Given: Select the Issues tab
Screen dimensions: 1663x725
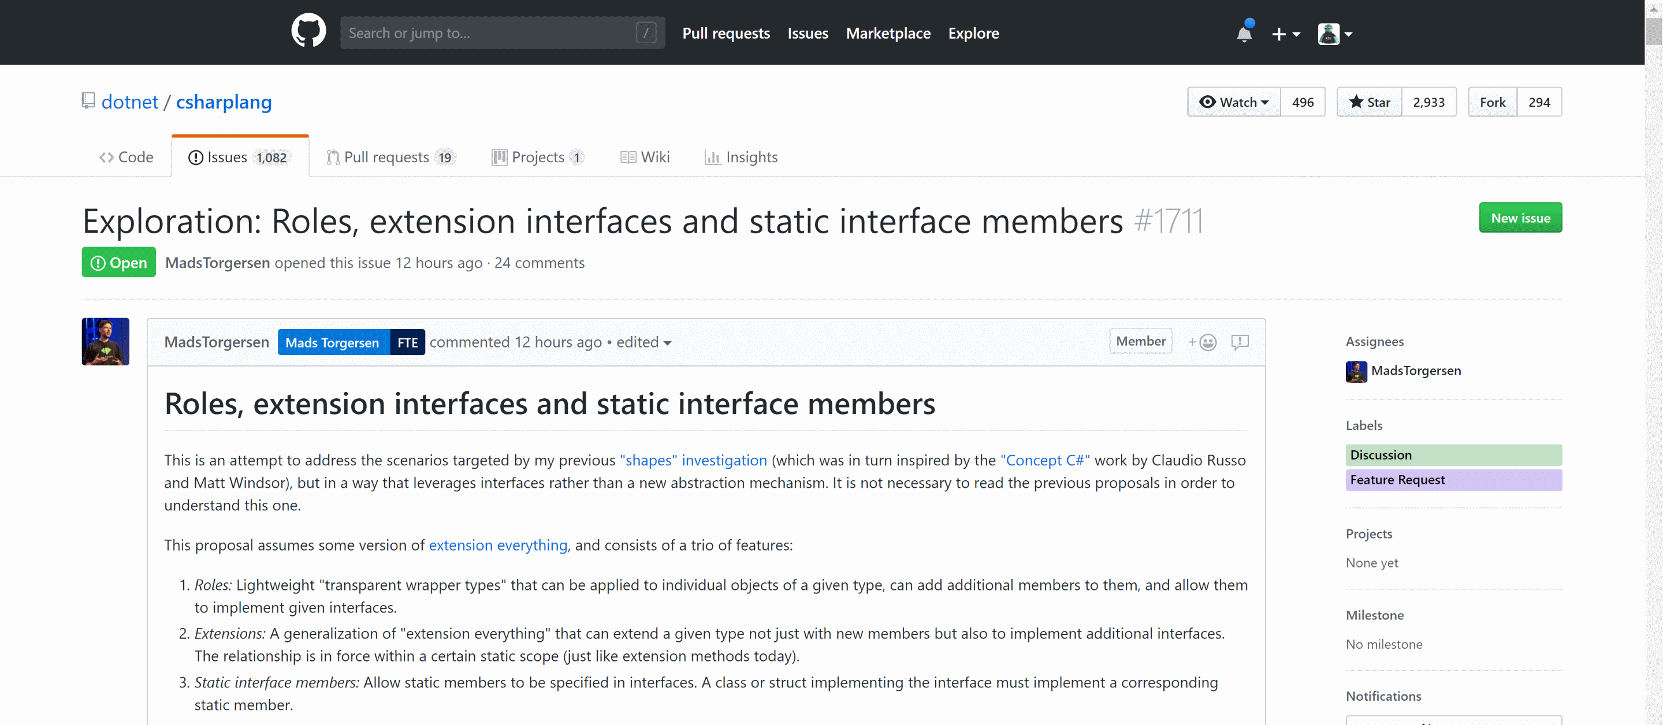Looking at the screenshot, I should [x=240, y=157].
